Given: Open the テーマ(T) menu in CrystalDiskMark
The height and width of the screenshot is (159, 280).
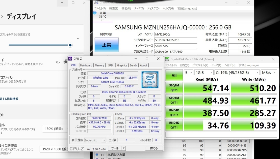Looking at the screenshot, I should [x=216, y=65].
